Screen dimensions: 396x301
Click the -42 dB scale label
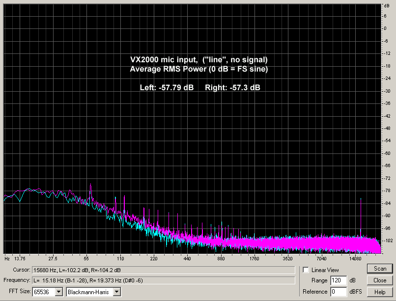pyautogui.click(x=387, y=116)
